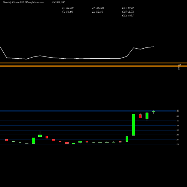Click the low value 'L: 52.40'
The height and width of the screenshot is (187, 187).
point(98,12)
